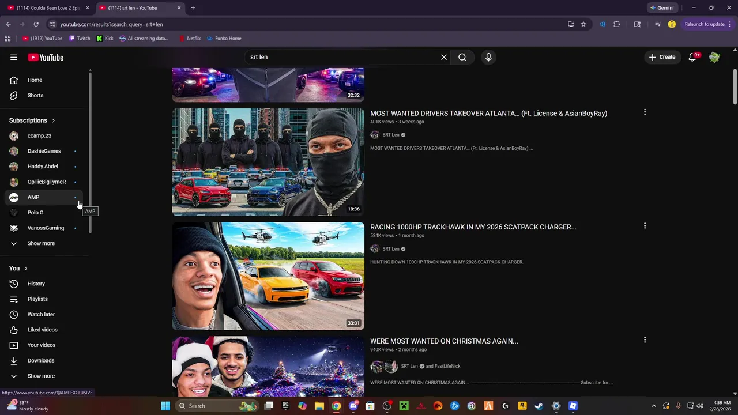Go to Home in the sidebar
The height and width of the screenshot is (415, 738).
[45, 80]
